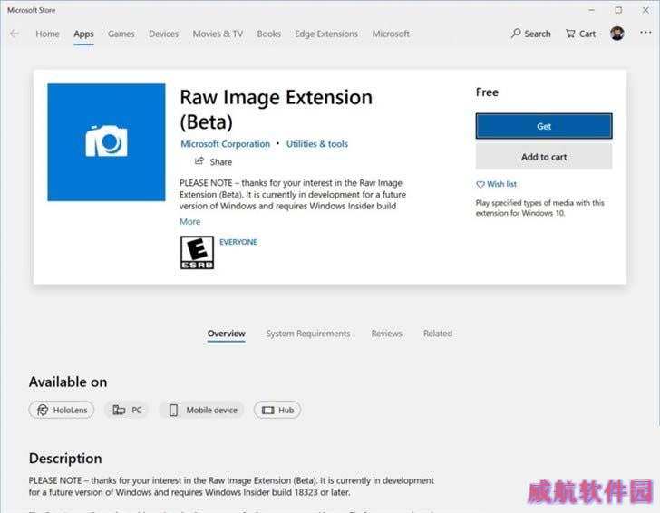This screenshot has height=513, width=660.
Task: Add app to Wish list
Action: 496,184
